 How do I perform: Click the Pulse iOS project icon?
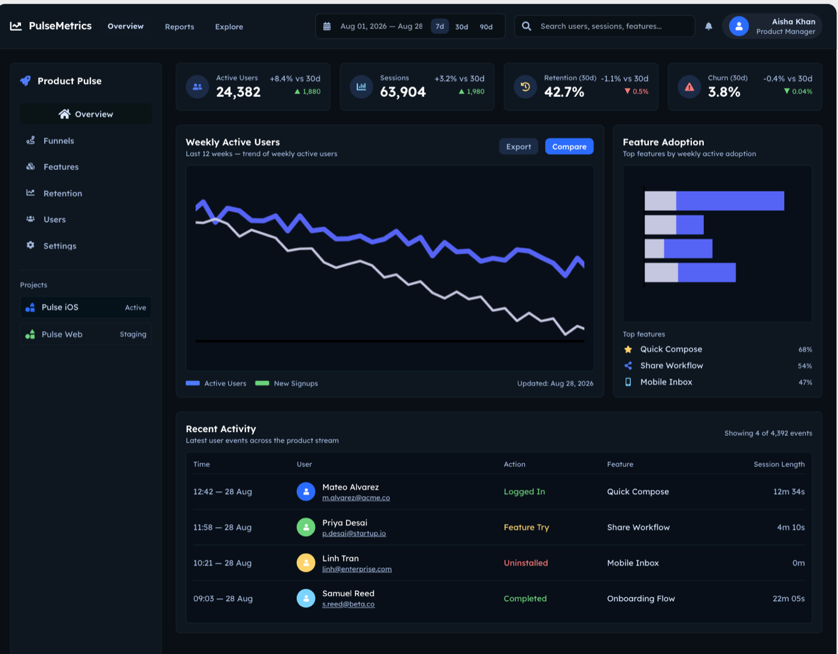30,308
